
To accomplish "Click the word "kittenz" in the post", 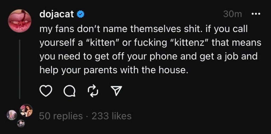I will click(x=187, y=42).
